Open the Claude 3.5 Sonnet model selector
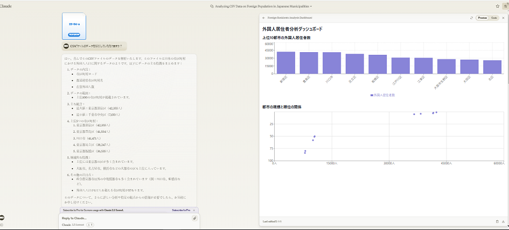This screenshot has width=509, height=230. (73, 225)
